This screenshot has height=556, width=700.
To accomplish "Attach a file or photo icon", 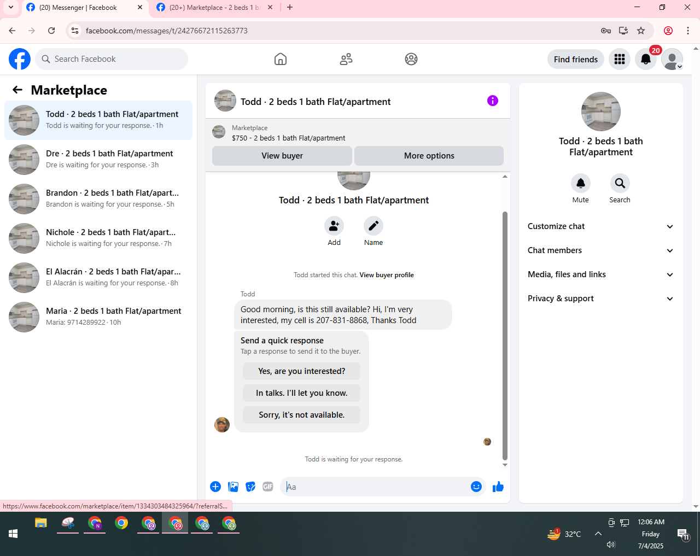I will (x=233, y=487).
